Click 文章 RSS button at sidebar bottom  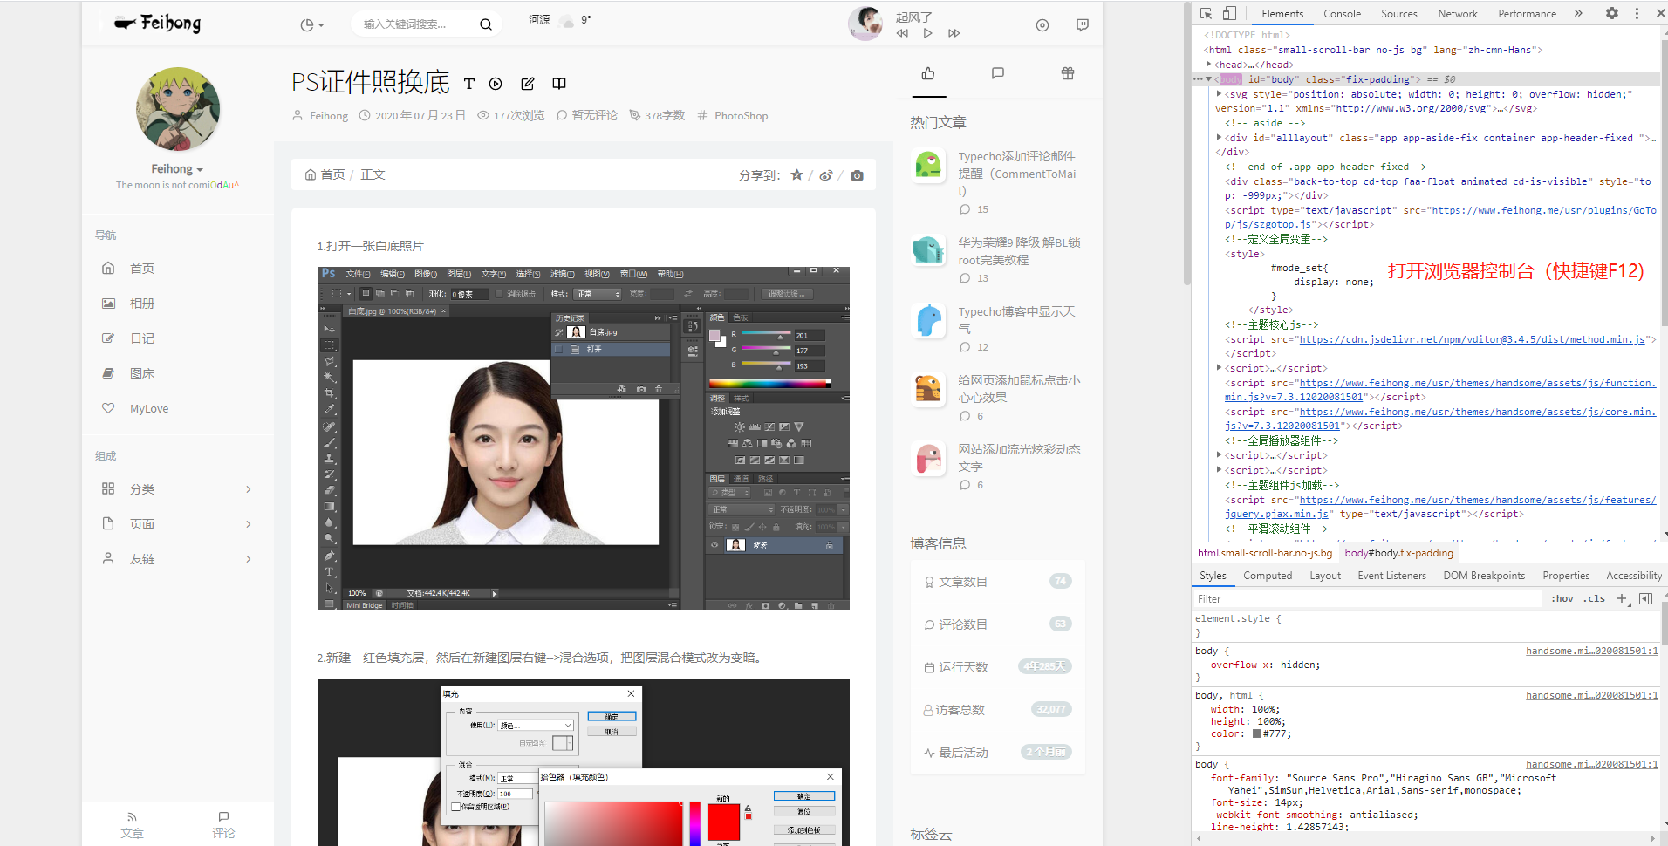(x=132, y=825)
